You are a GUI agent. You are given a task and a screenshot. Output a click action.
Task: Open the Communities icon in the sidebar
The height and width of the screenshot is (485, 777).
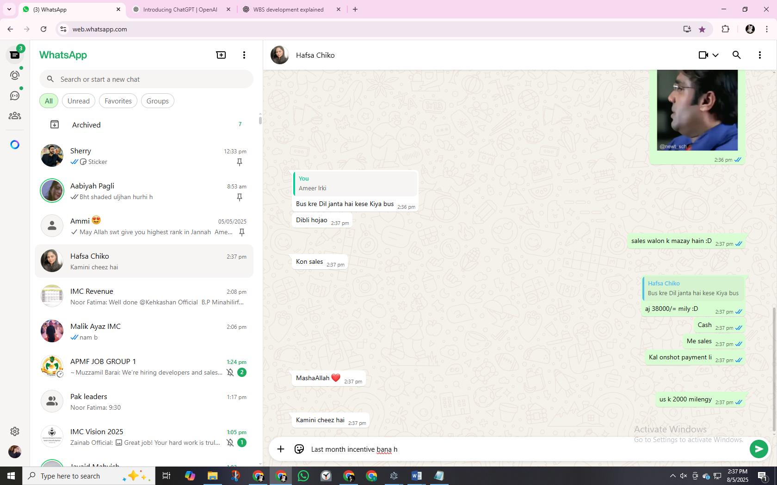[x=15, y=116]
